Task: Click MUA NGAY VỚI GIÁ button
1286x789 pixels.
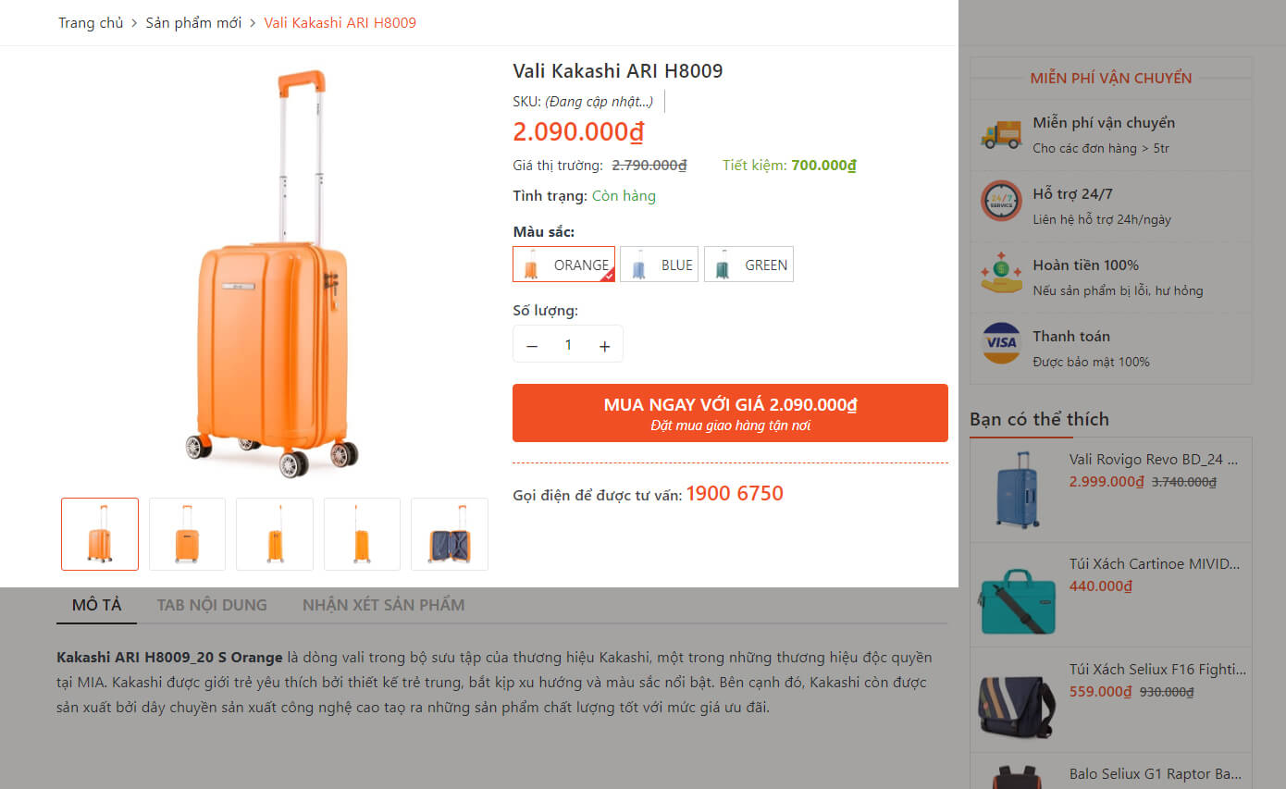Action: 730,413
